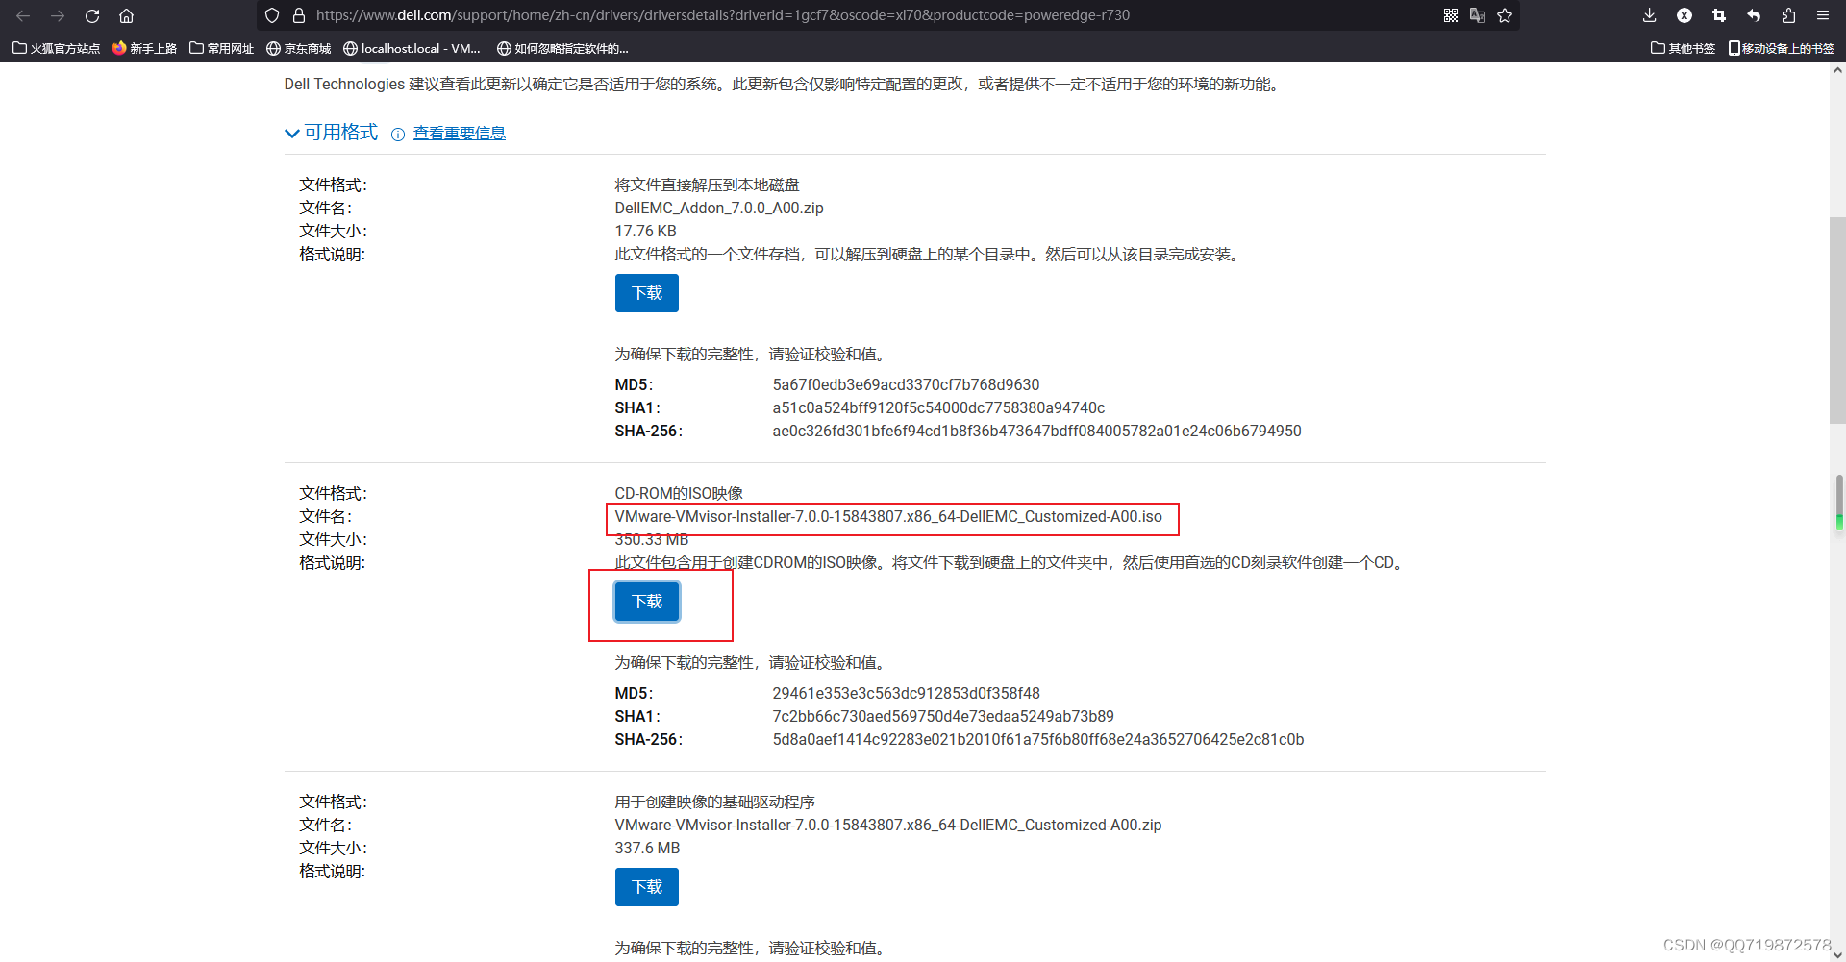Click the URL address bar

click(723, 15)
